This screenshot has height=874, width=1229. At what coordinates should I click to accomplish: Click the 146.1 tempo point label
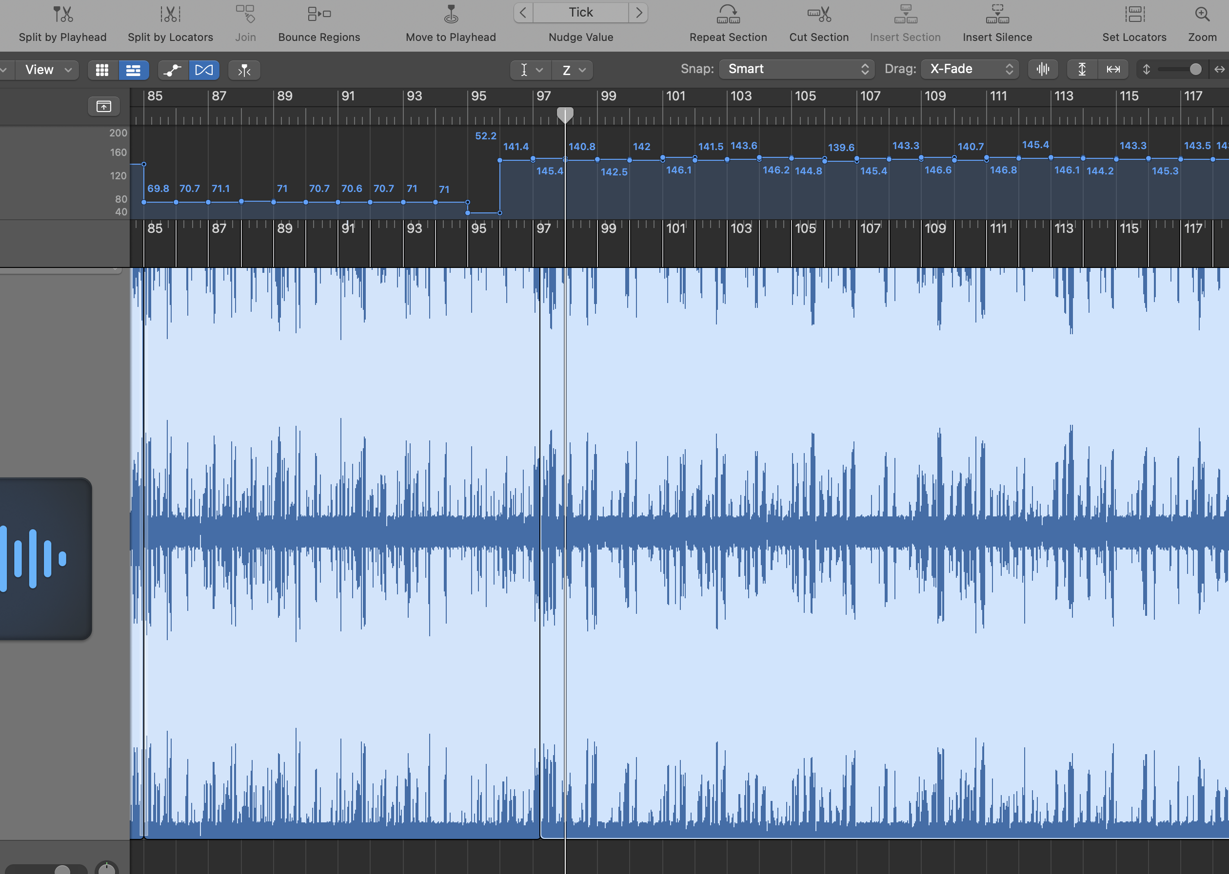(678, 170)
